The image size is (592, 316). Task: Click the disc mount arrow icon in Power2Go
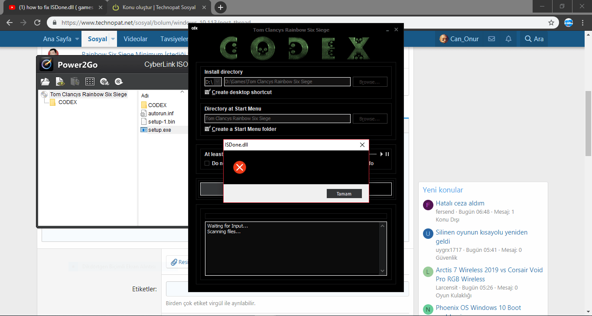(x=119, y=81)
